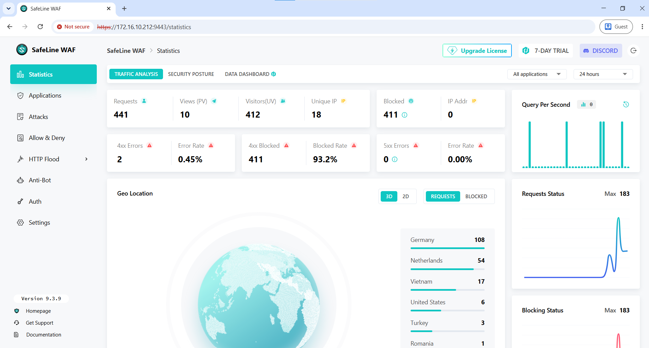The image size is (649, 348).
Task: Click the Germany requests progress bar
Action: [448, 248]
